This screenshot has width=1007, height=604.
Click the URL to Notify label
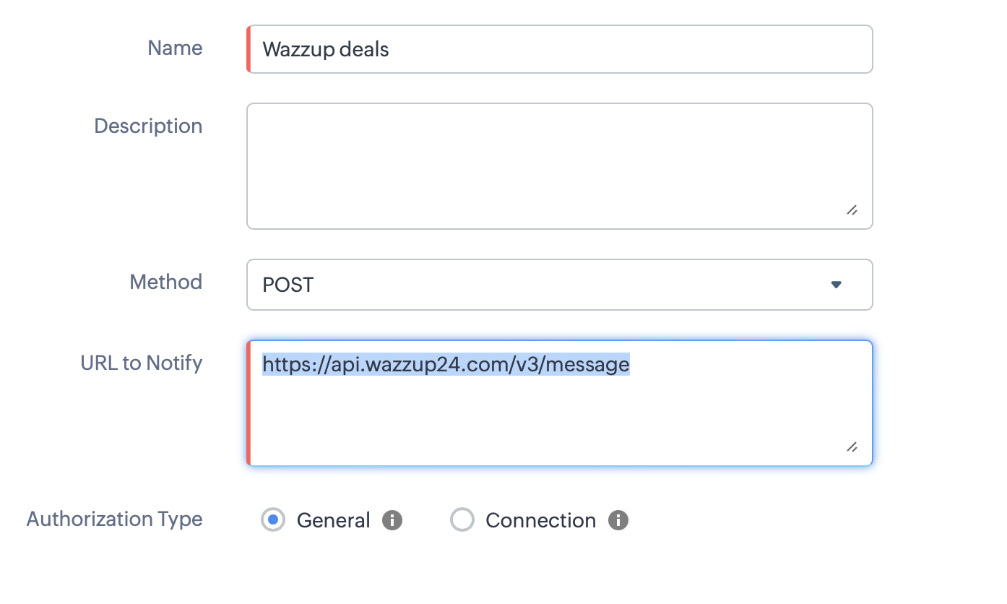pyautogui.click(x=142, y=363)
